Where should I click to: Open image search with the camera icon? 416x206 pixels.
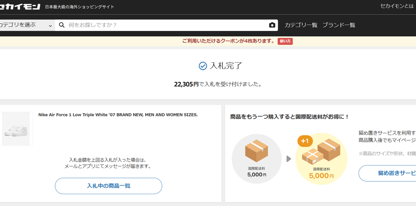click(x=272, y=25)
